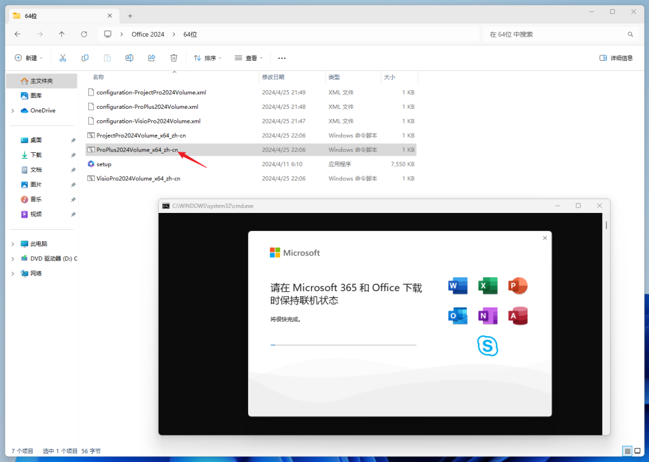Open the more options ellipsis menu
Viewport: 649px width, 462px height.
click(282, 58)
